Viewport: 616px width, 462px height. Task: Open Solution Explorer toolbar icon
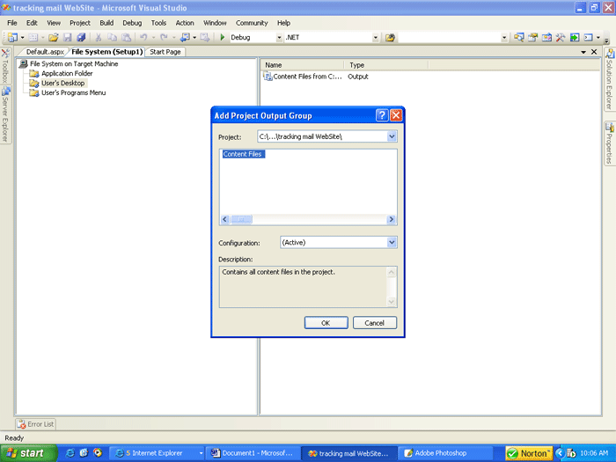518,37
